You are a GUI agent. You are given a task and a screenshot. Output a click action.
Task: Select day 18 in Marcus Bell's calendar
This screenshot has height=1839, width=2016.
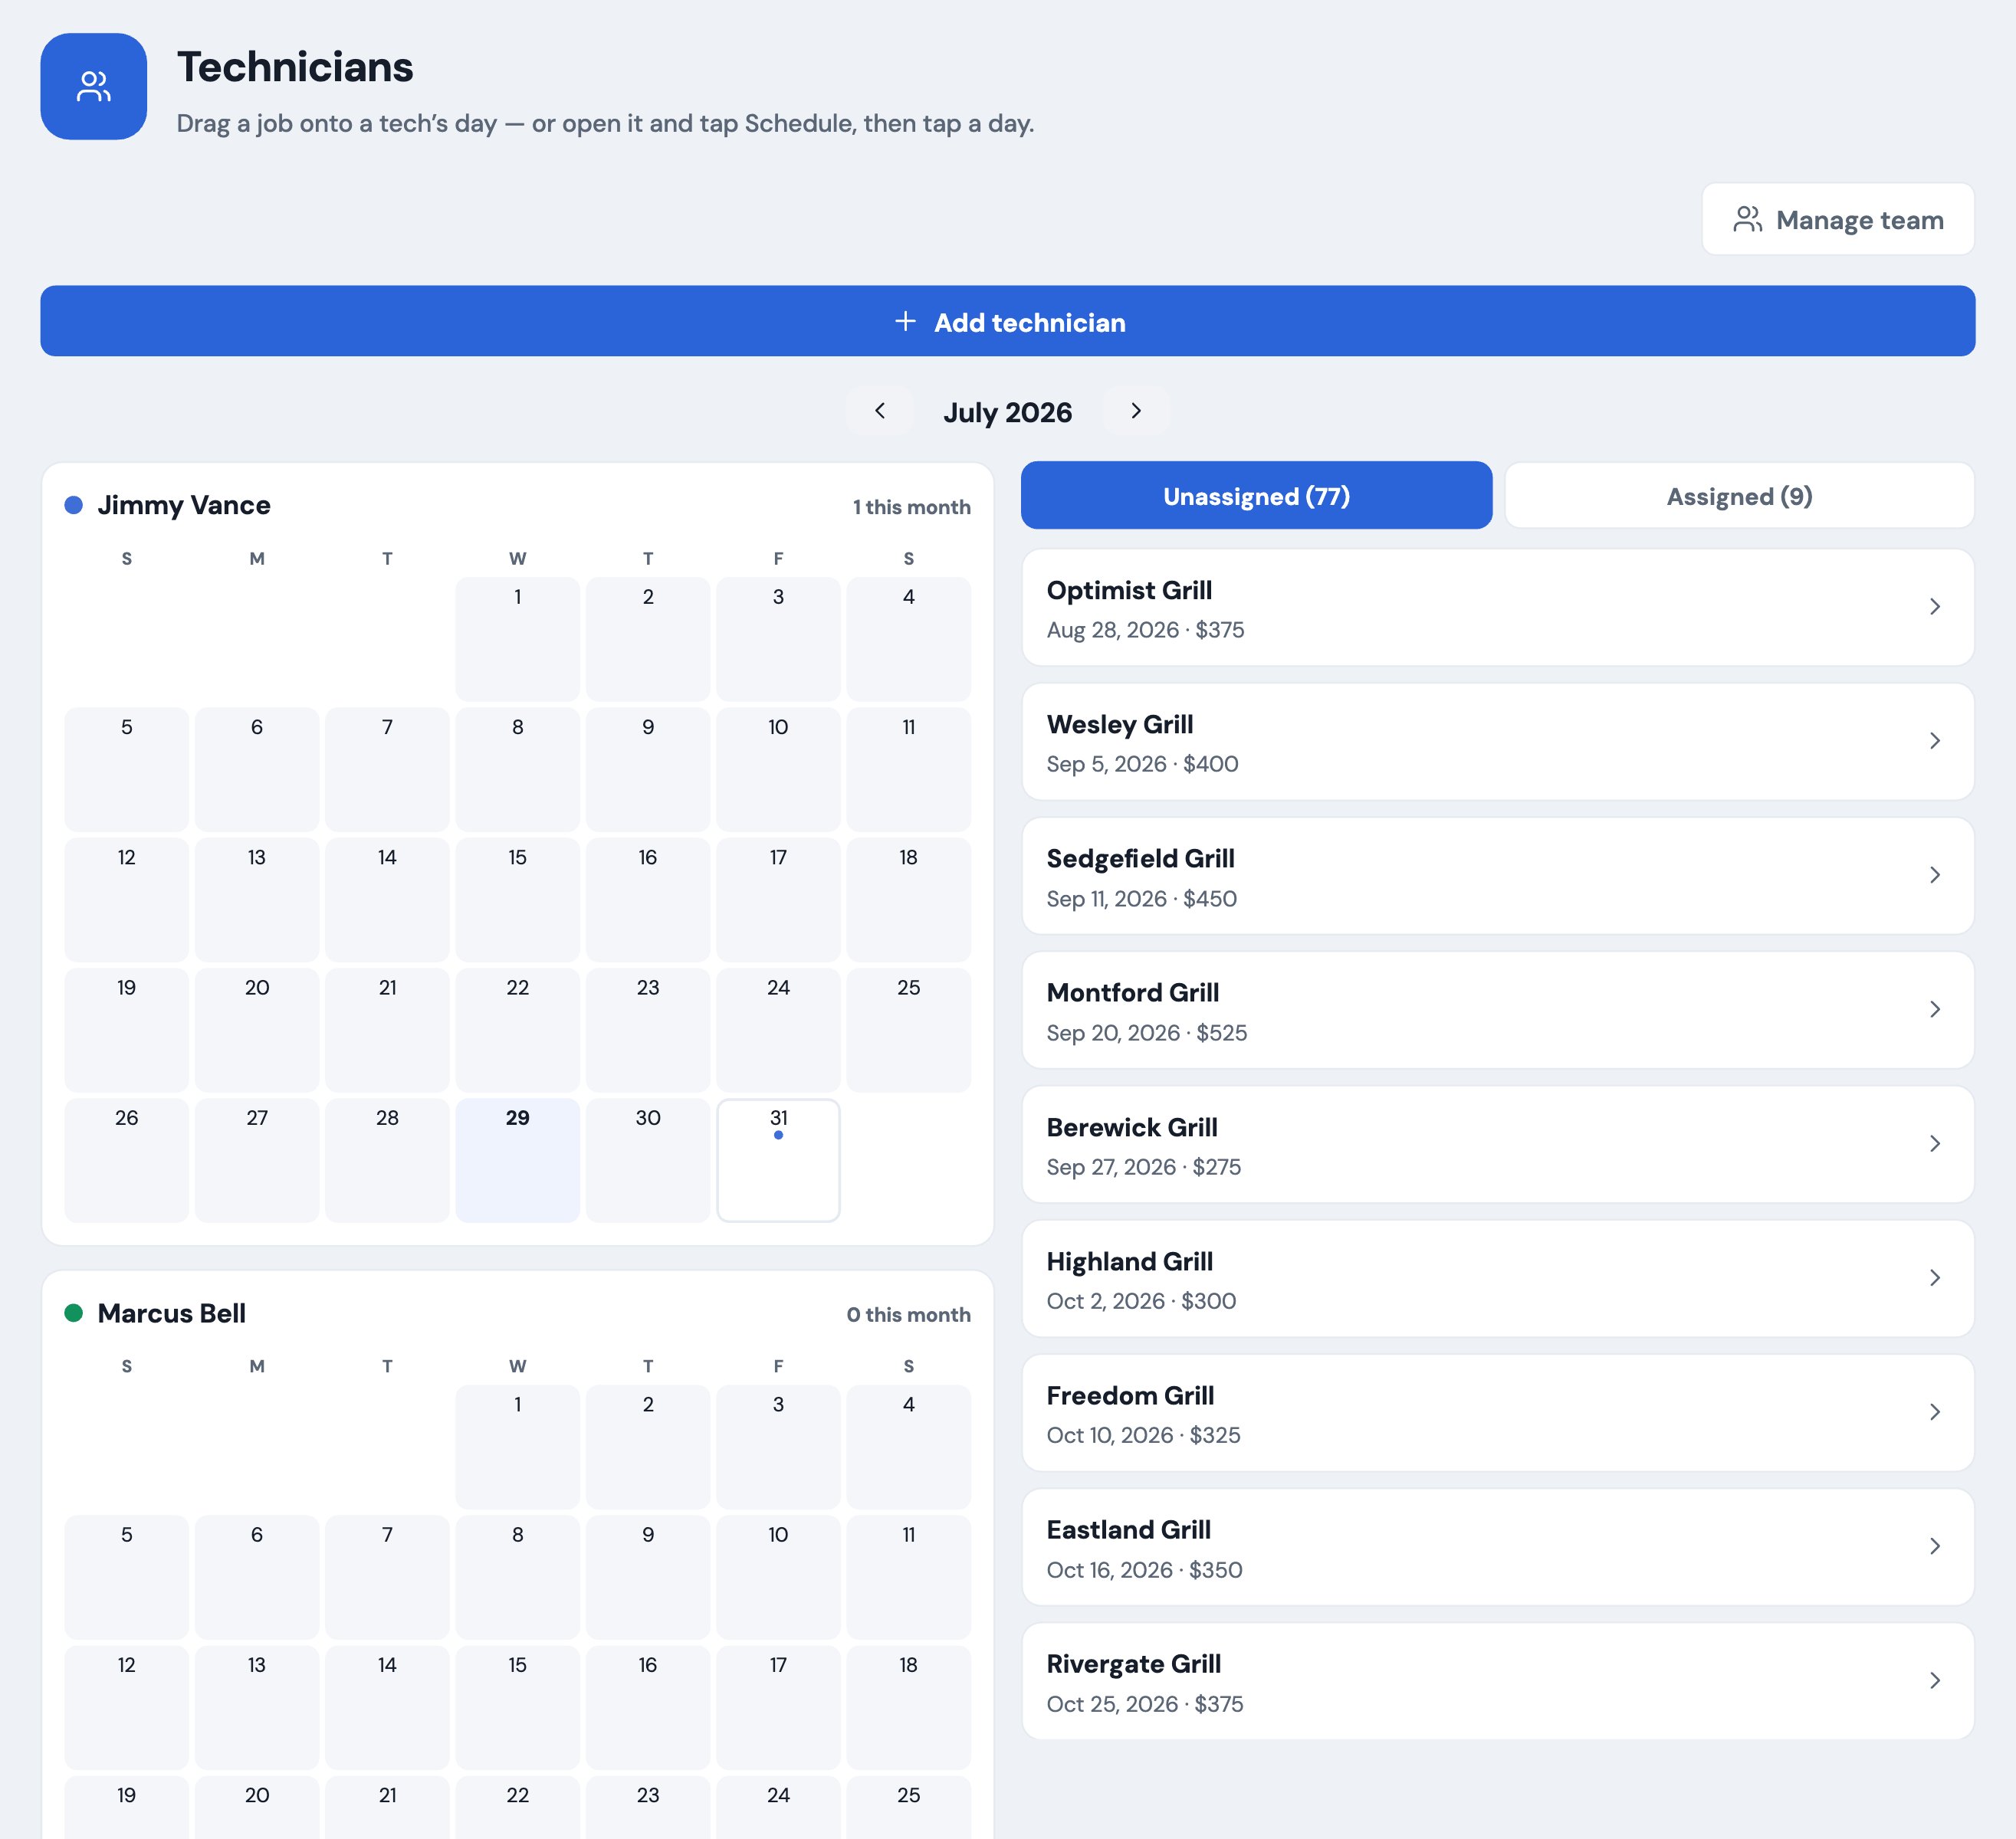(908, 1707)
